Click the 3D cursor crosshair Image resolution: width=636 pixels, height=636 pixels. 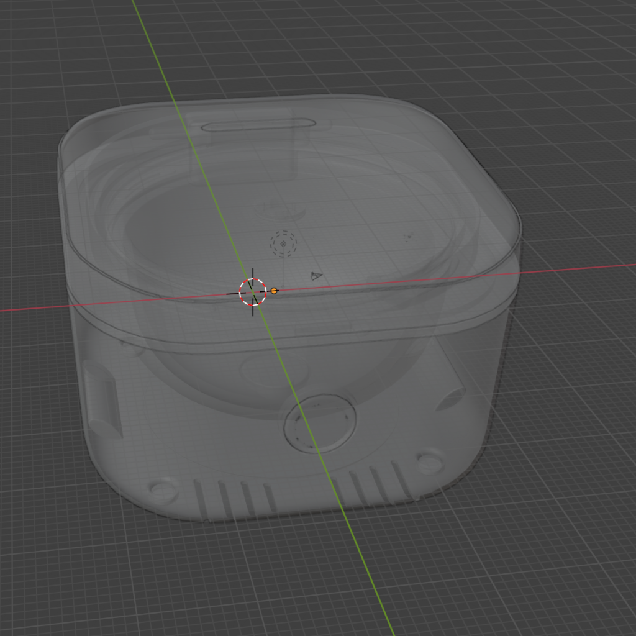pyautogui.click(x=253, y=292)
